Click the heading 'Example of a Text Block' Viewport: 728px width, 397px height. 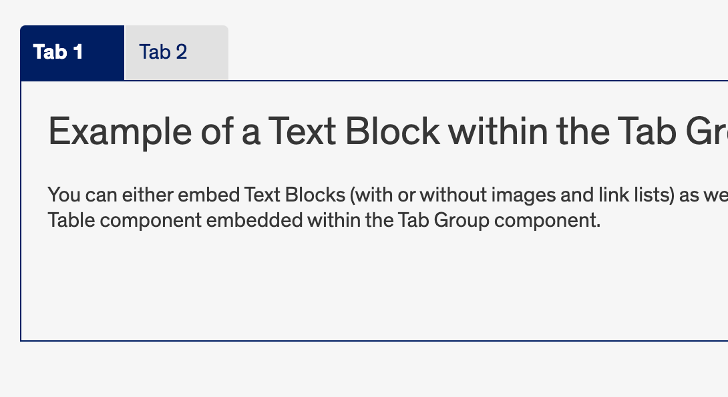coord(267,131)
